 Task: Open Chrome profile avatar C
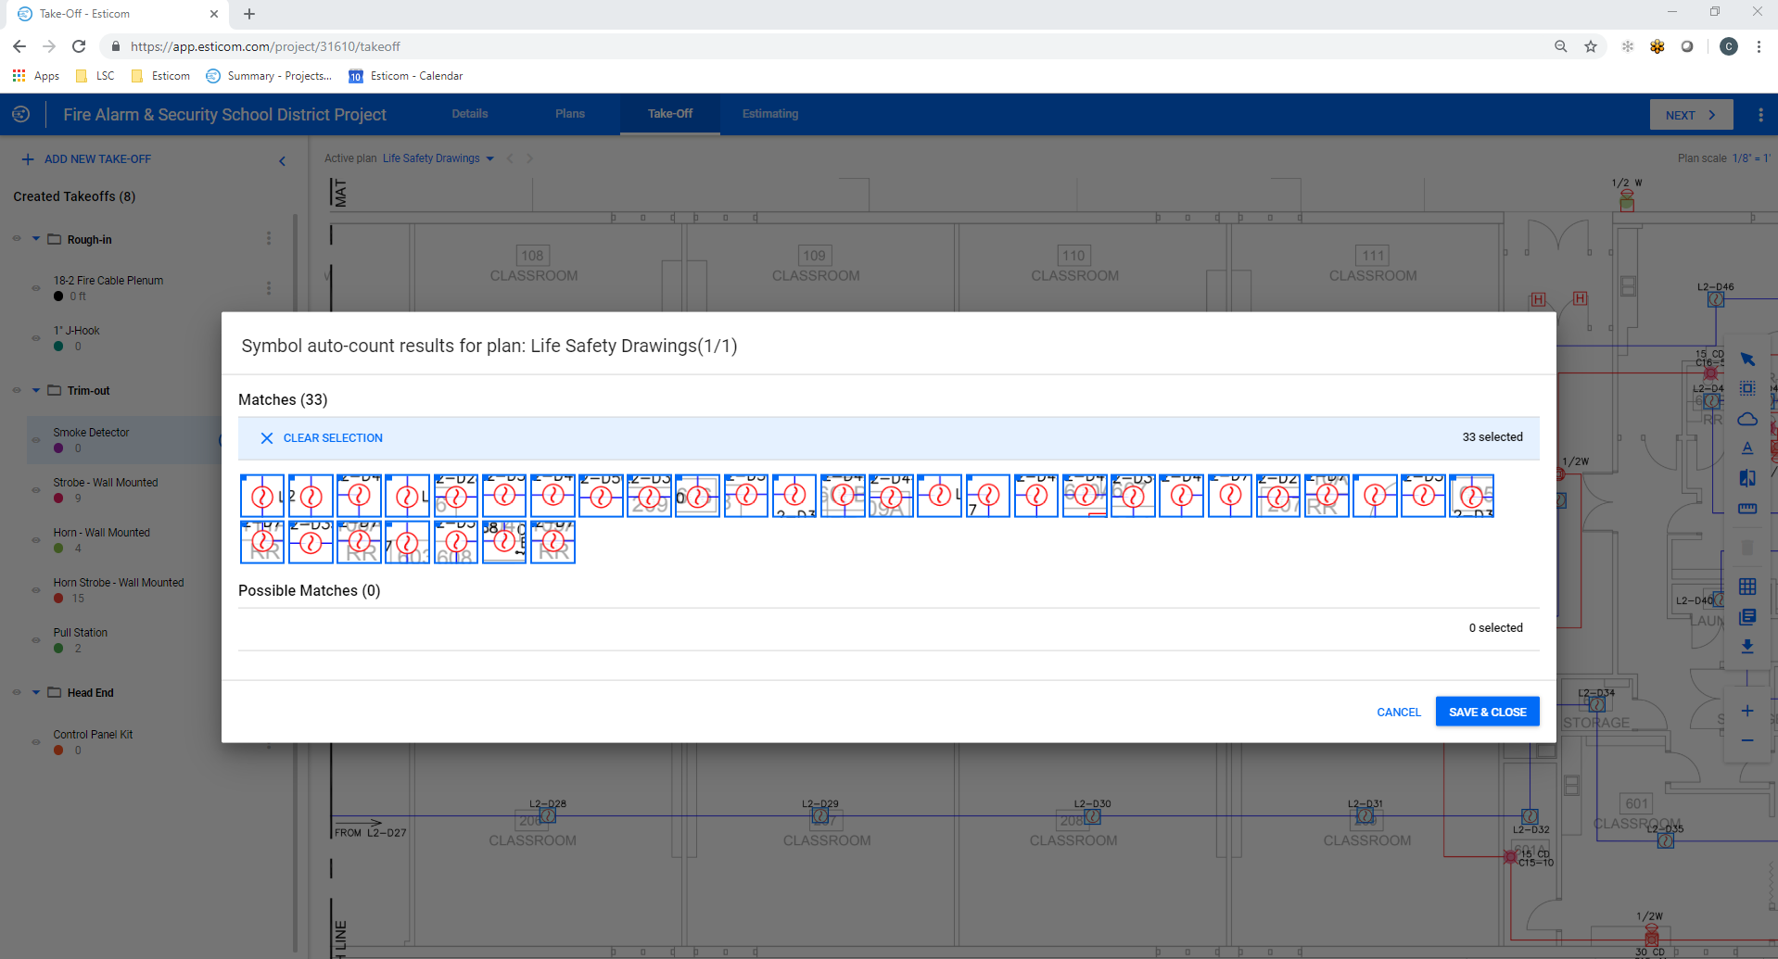[1729, 46]
